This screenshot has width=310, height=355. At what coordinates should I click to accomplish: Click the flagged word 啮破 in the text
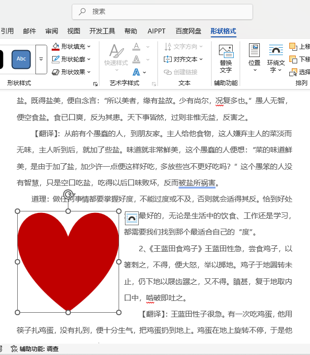pyautogui.click(x=154, y=298)
